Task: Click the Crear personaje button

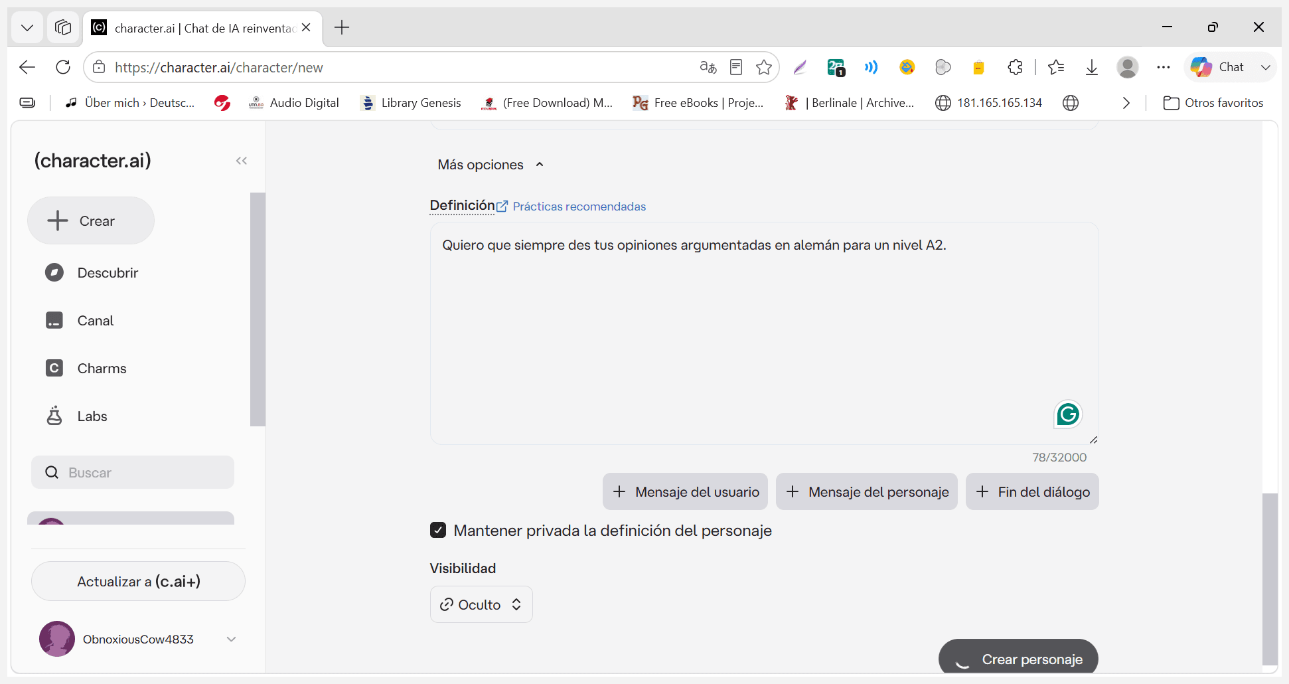Action: click(x=1018, y=657)
